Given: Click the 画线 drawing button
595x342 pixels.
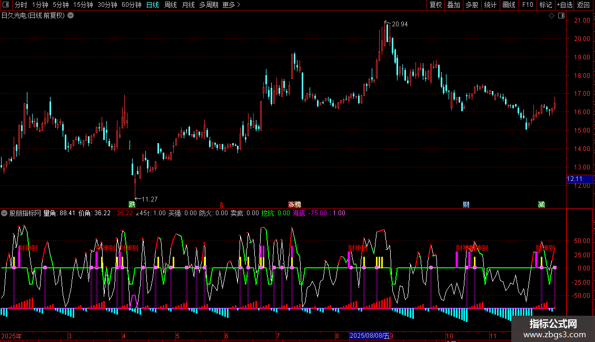Looking at the screenshot, I should [509, 5].
